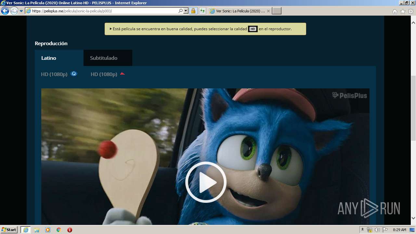Click the browser Forward arrow button

coord(14,11)
